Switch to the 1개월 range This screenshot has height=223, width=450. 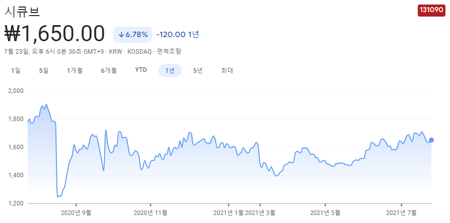coord(75,70)
